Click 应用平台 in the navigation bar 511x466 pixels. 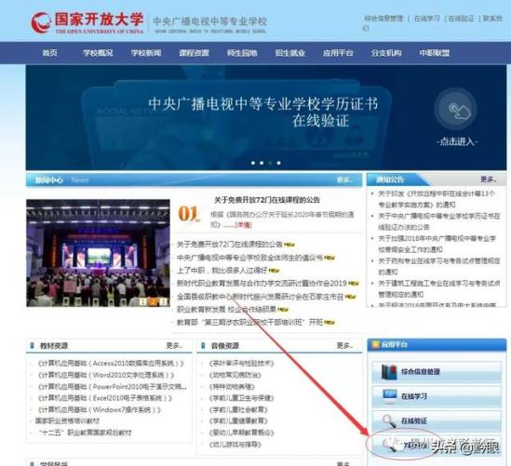click(x=338, y=53)
